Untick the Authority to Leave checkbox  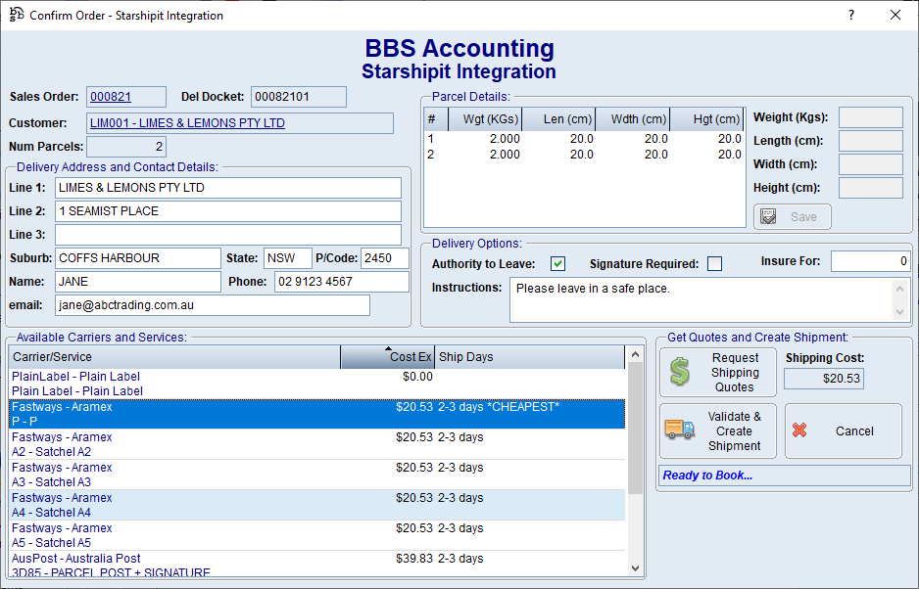(x=557, y=263)
